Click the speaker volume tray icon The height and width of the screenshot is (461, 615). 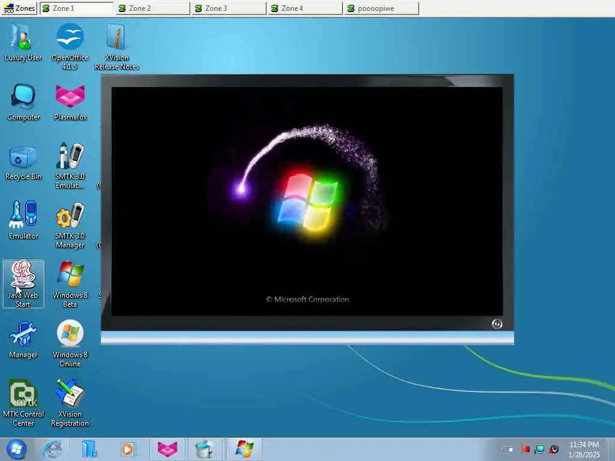tap(554, 449)
